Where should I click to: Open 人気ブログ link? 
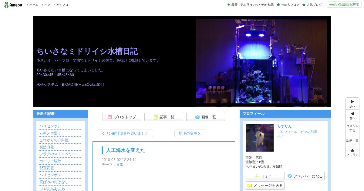coord(314,5)
